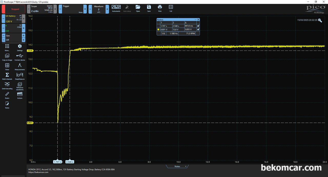Click the plus button on channel B
The height and width of the screenshot is (177, 328).
[24, 28]
